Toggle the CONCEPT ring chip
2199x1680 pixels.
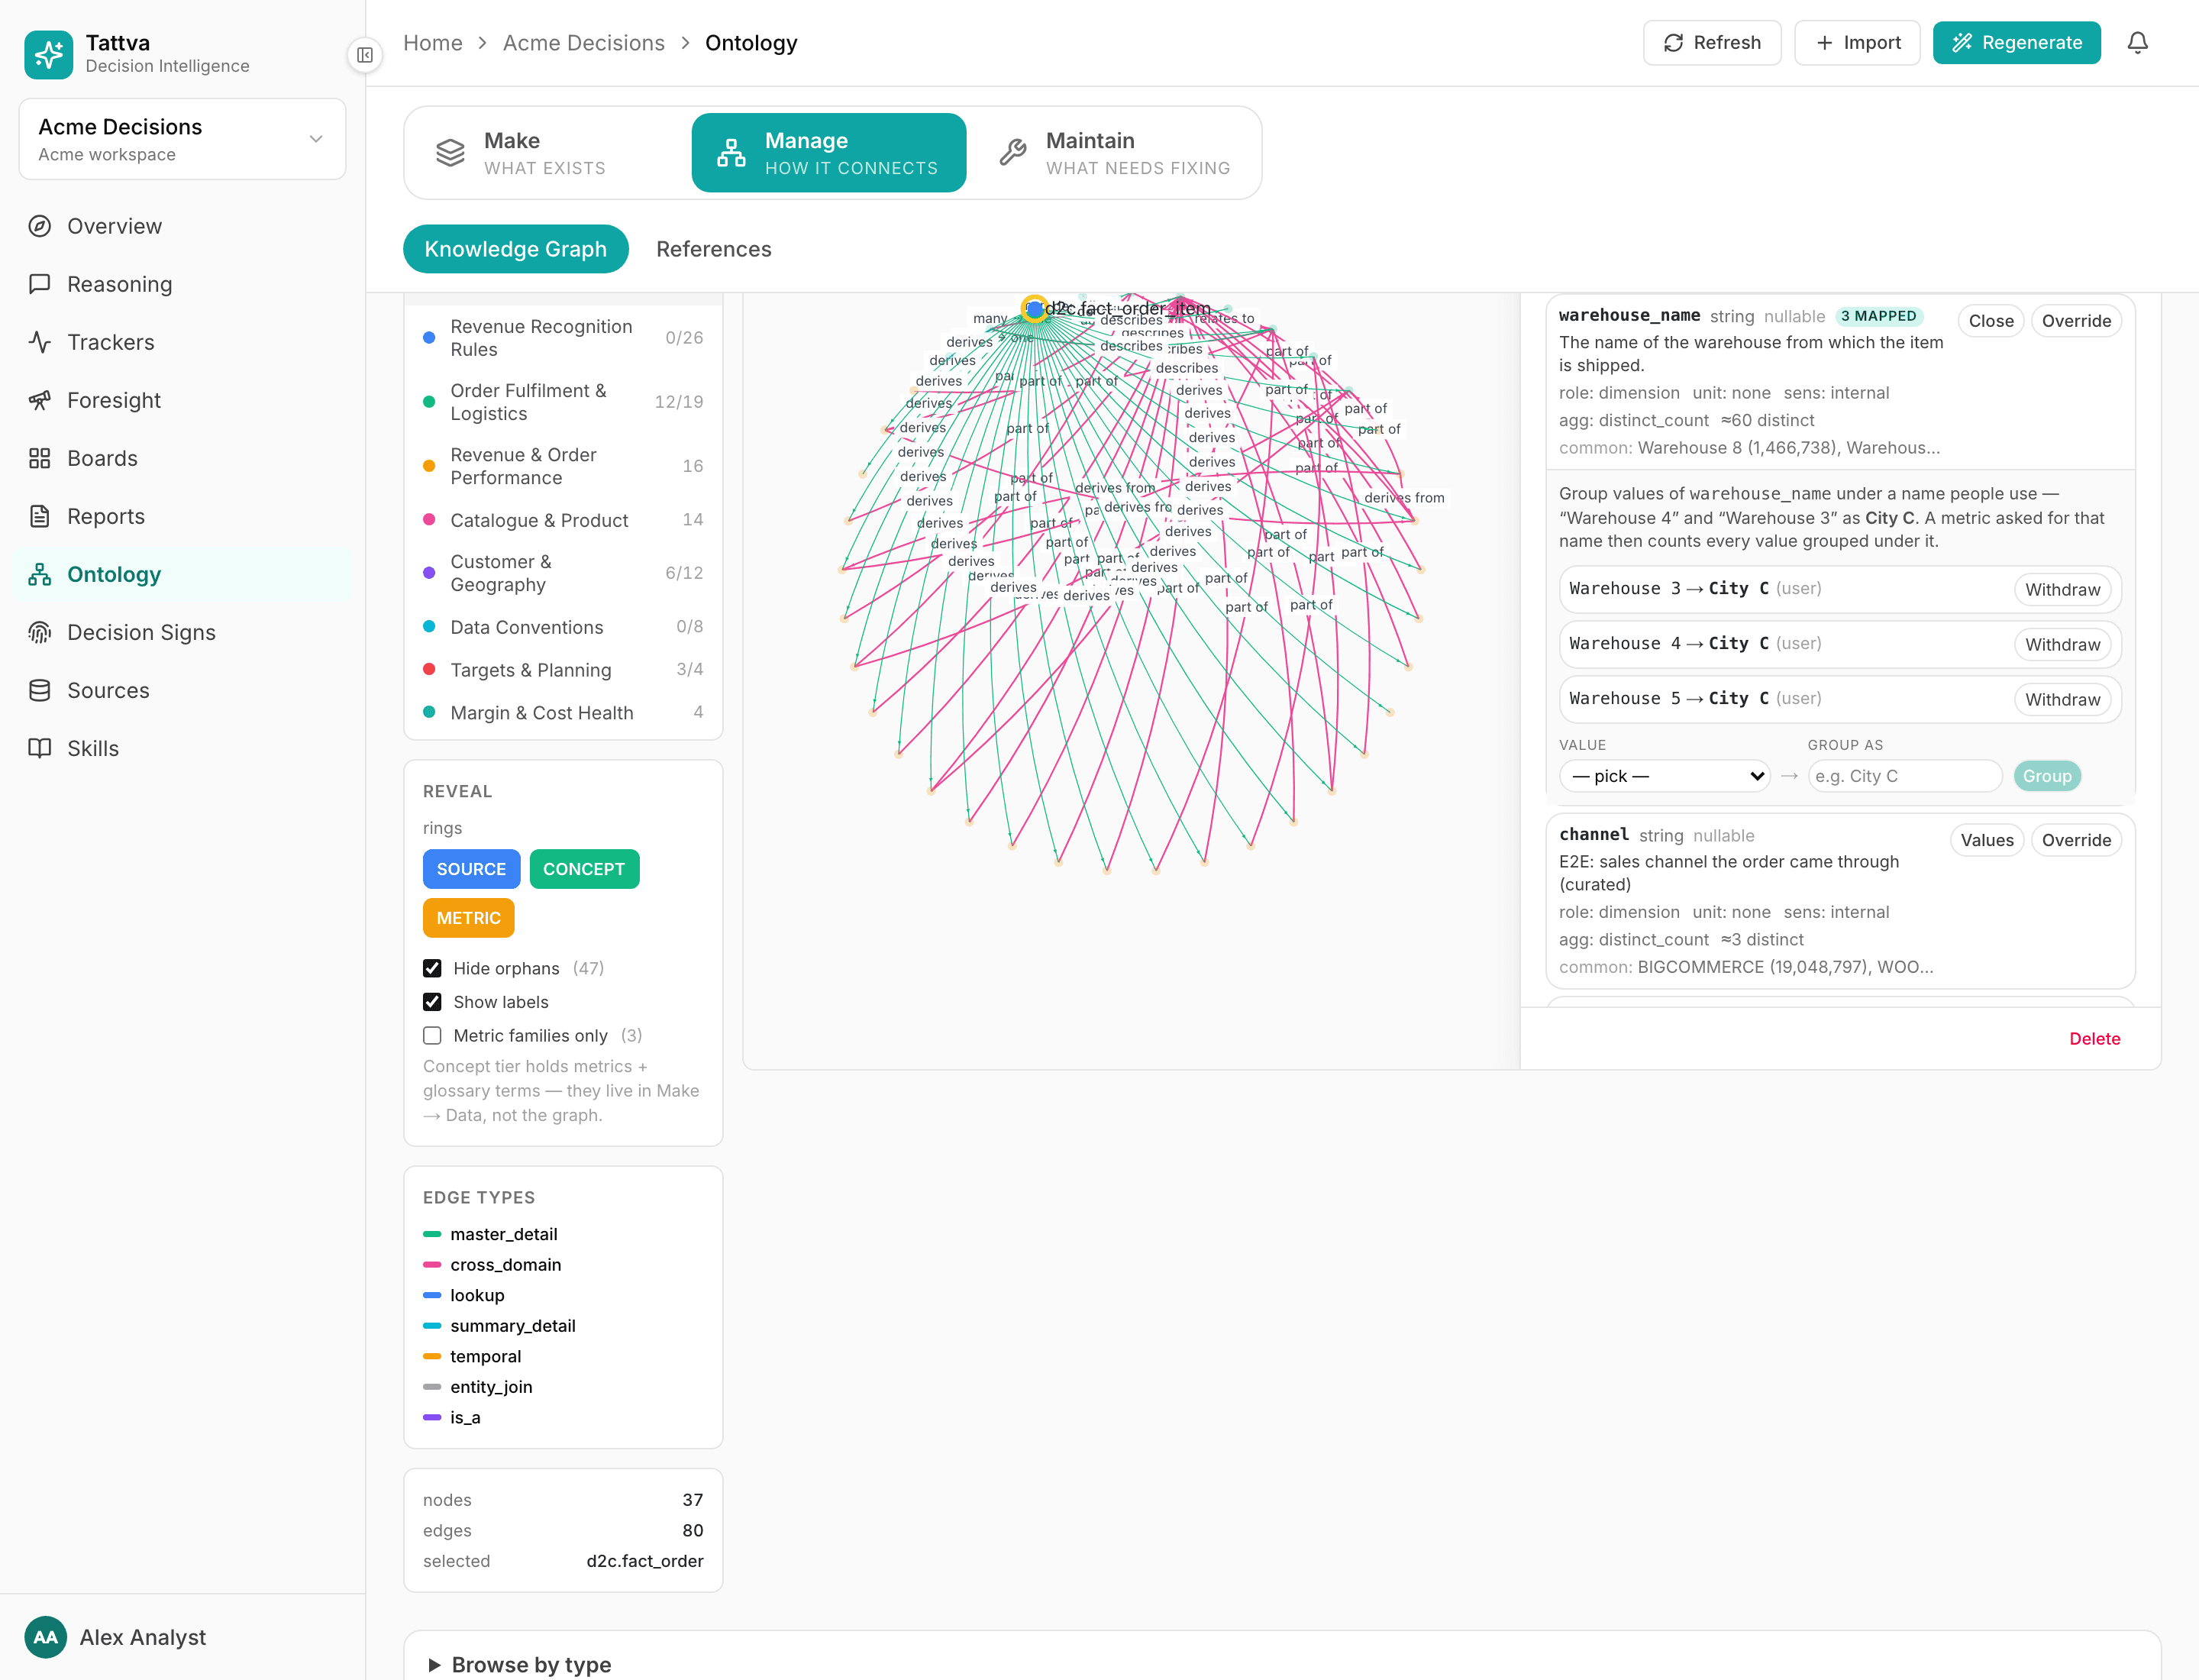point(584,869)
